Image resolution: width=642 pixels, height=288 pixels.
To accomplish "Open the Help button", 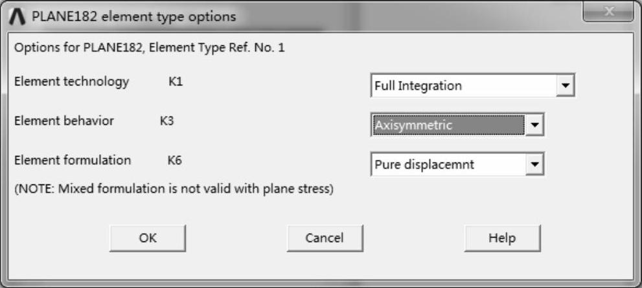I will (502, 238).
